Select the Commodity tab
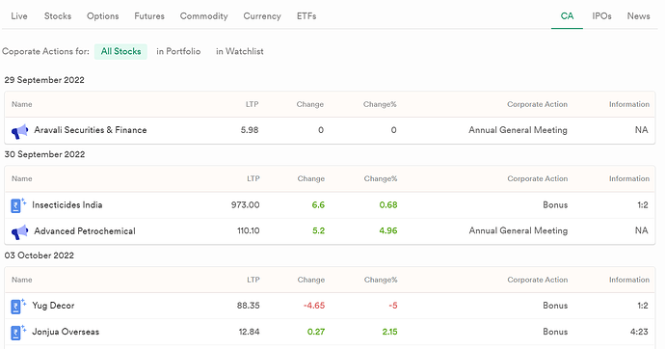 pyautogui.click(x=203, y=16)
